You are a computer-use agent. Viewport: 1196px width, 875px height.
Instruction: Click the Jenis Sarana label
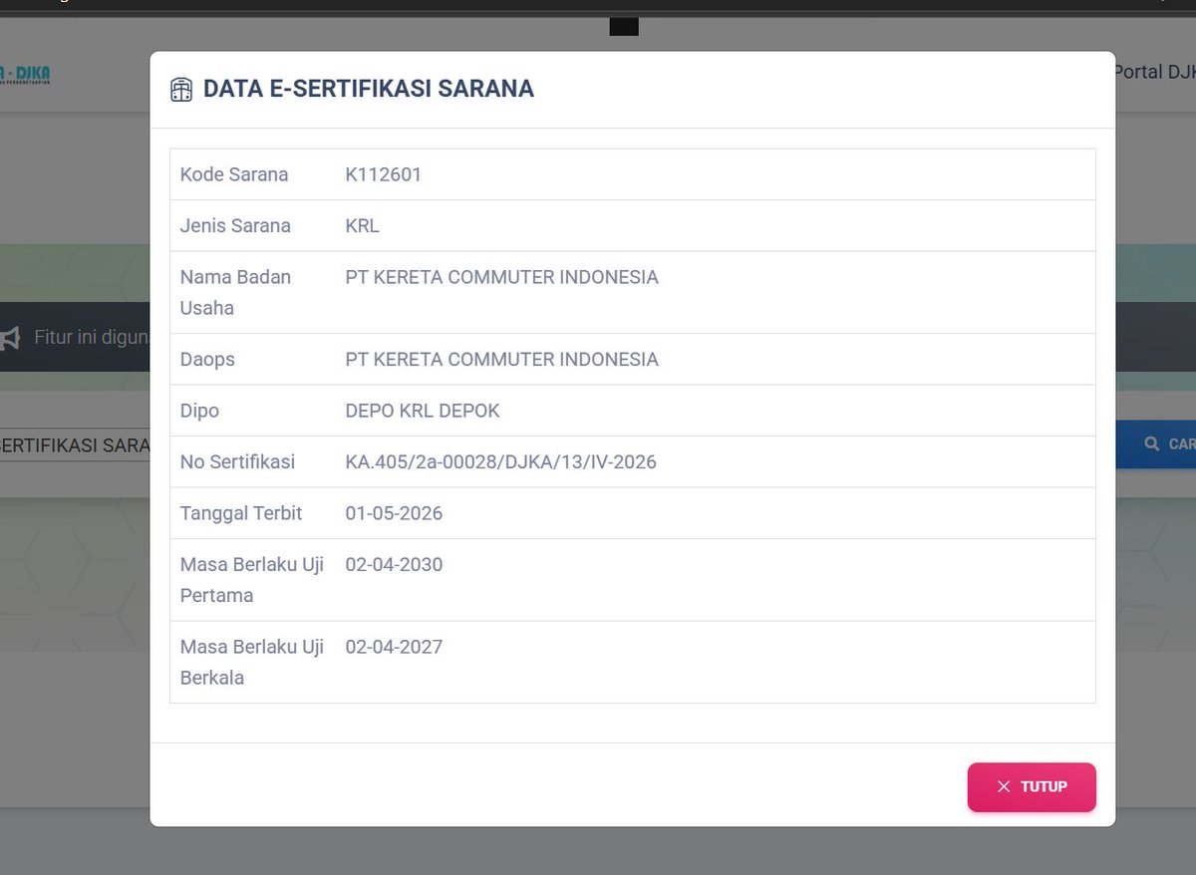[235, 226]
